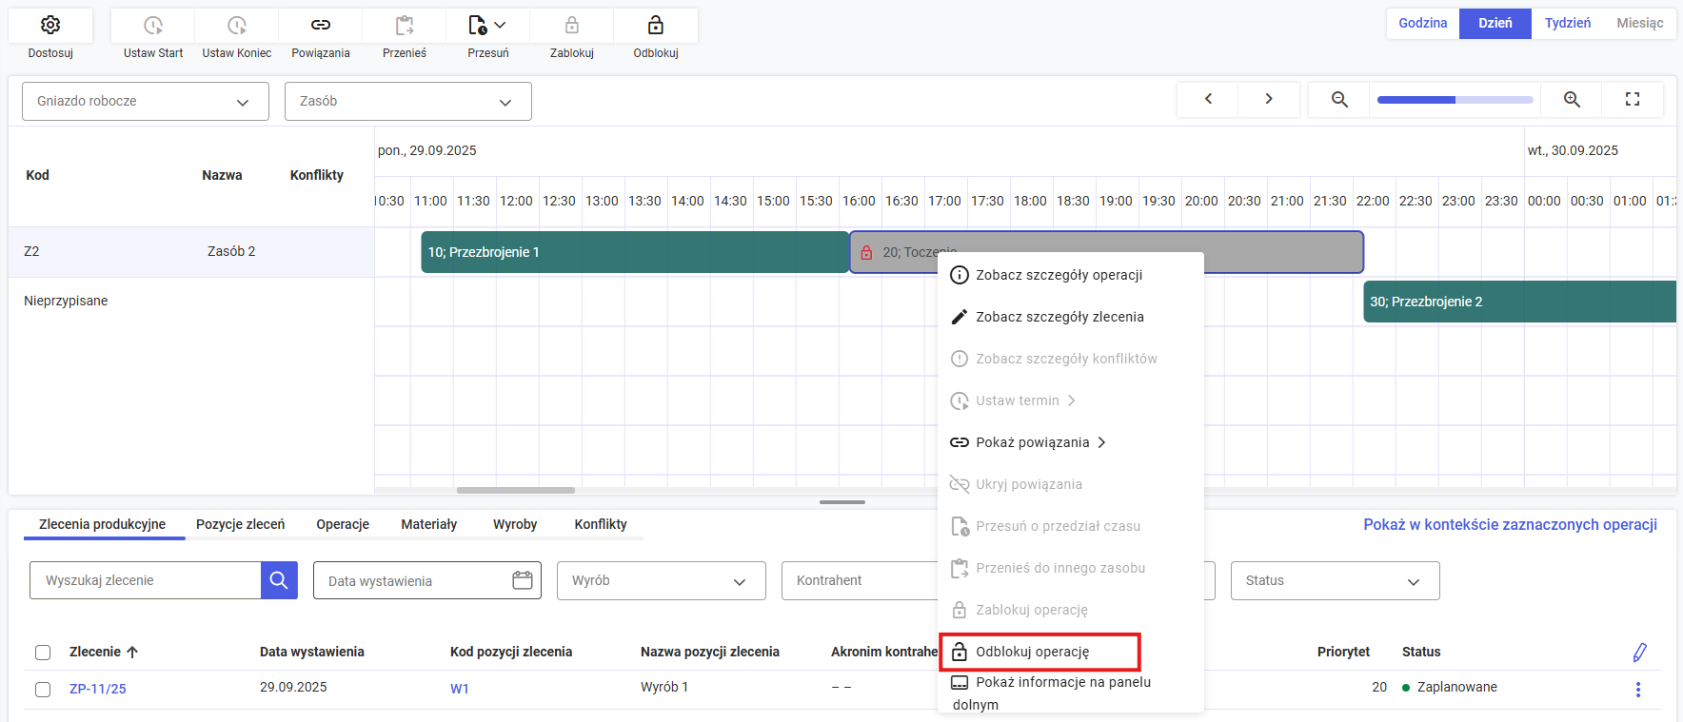The height and width of the screenshot is (722, 1683).
Task: Switch timeline scale to Tydzień
Action: [1567, 23]
